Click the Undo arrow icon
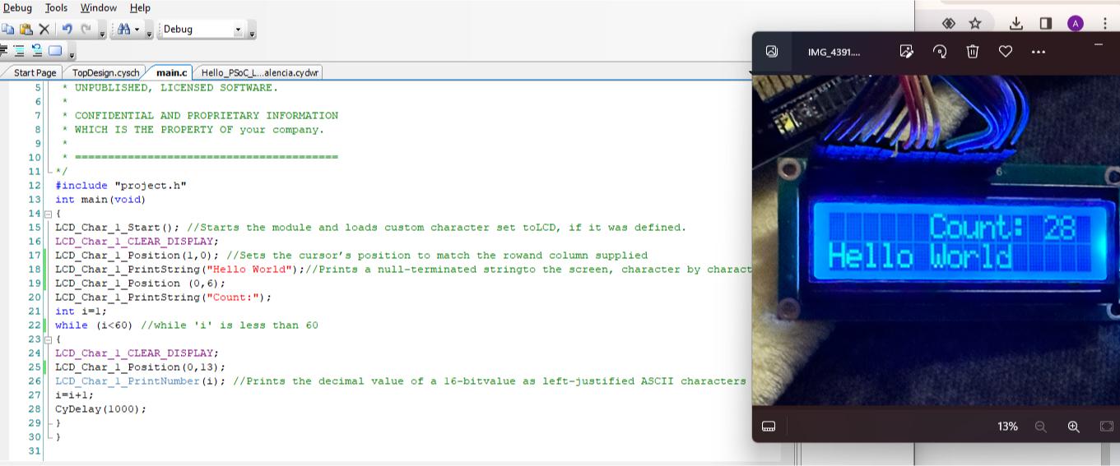This screenshot has width=1120, height=466. point(67,29)
